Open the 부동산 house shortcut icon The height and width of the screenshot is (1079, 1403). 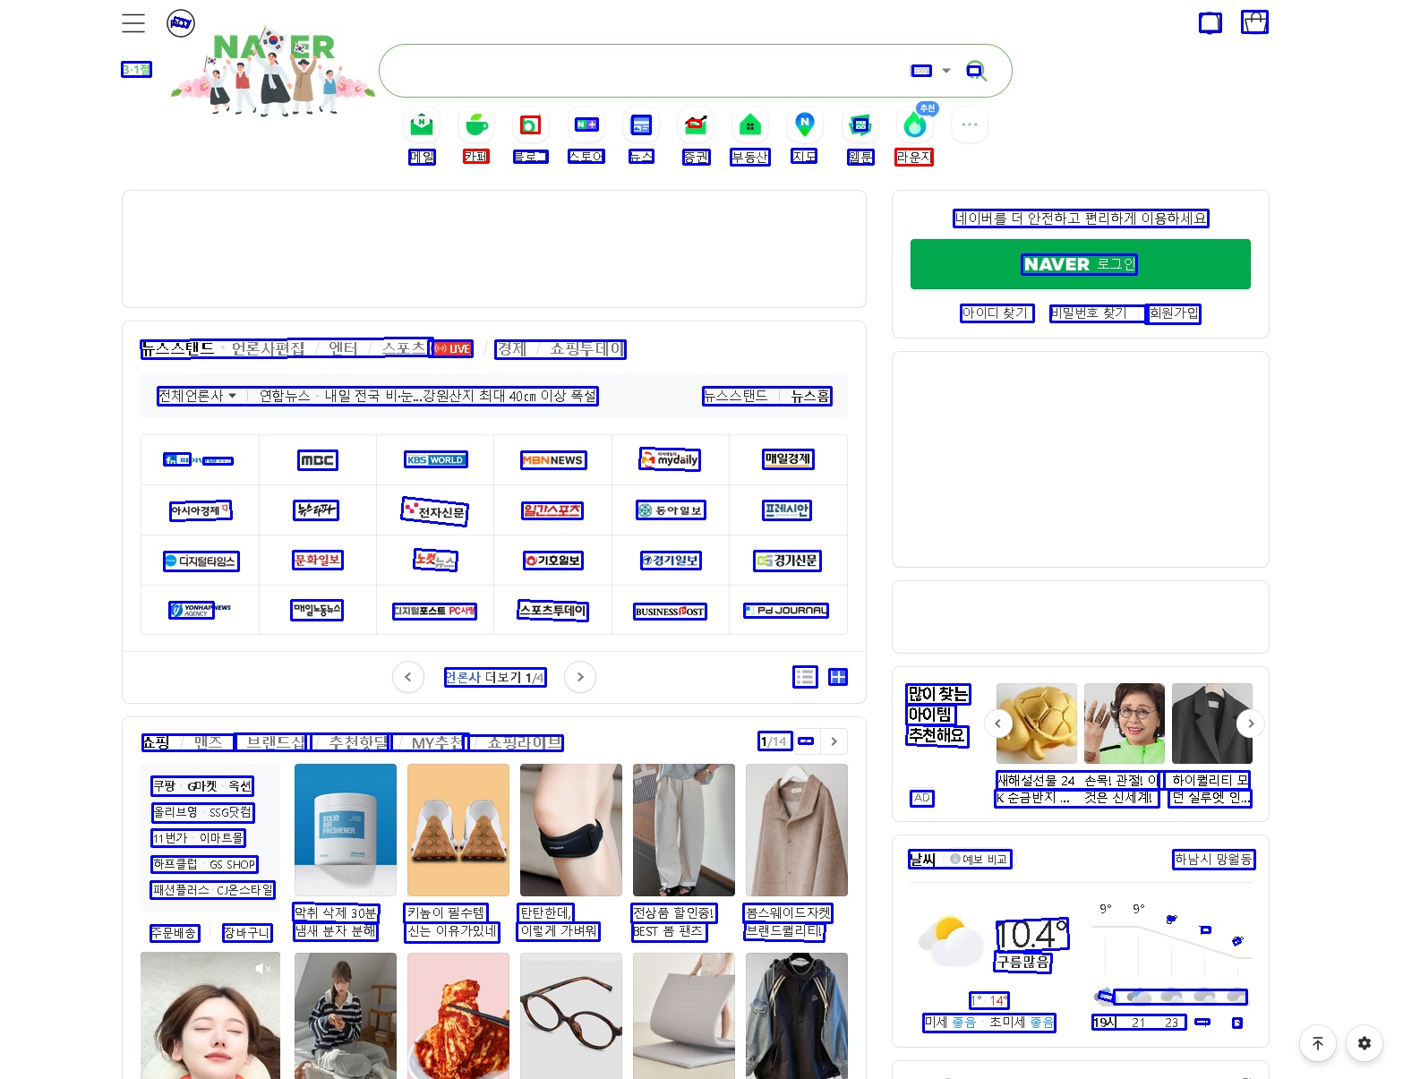point(750,124)
